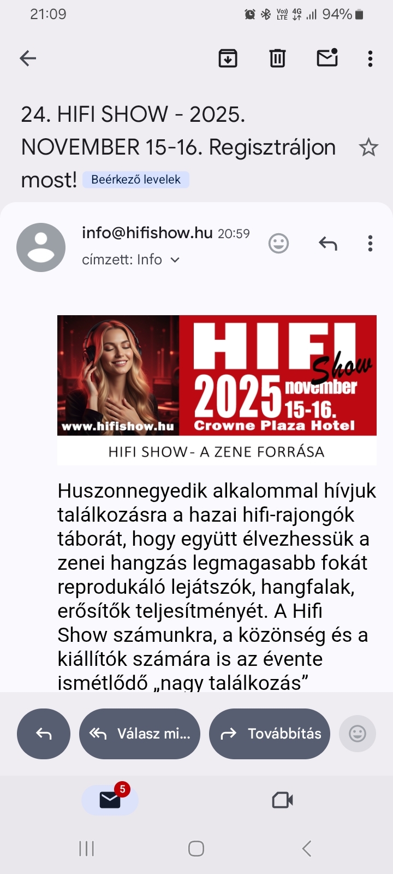Open the HIFI Show 2025 banner image
393x874 pixels.
(x=217, y=390)
